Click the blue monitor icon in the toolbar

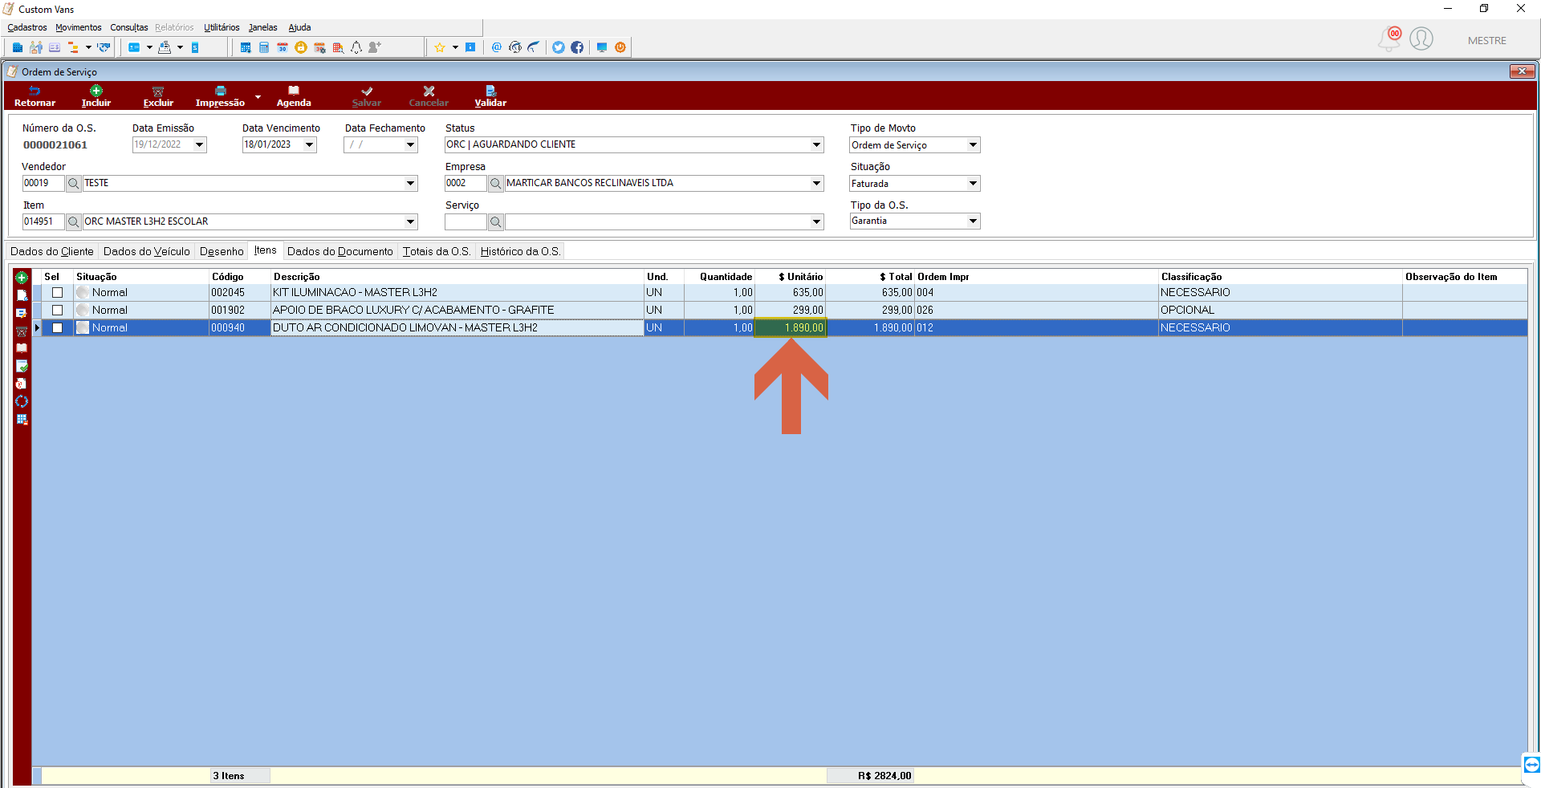602,47
